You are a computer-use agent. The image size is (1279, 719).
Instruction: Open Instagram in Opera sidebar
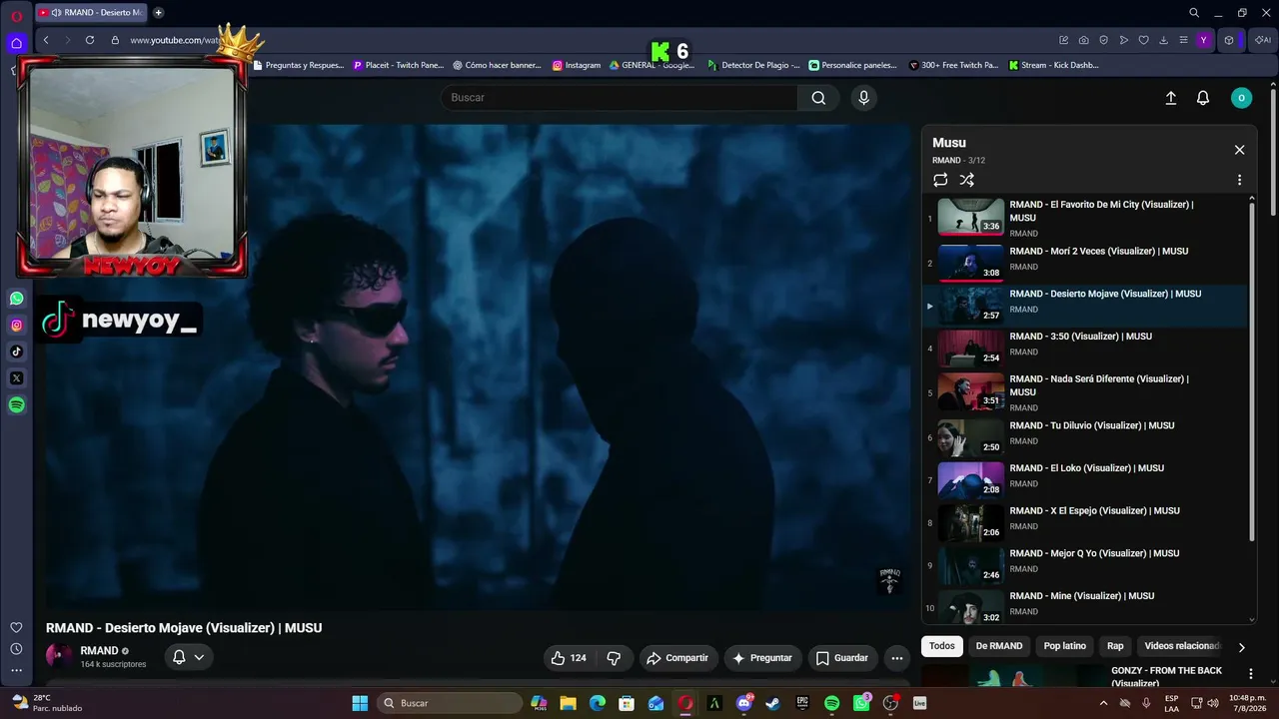tap(17, 326)
